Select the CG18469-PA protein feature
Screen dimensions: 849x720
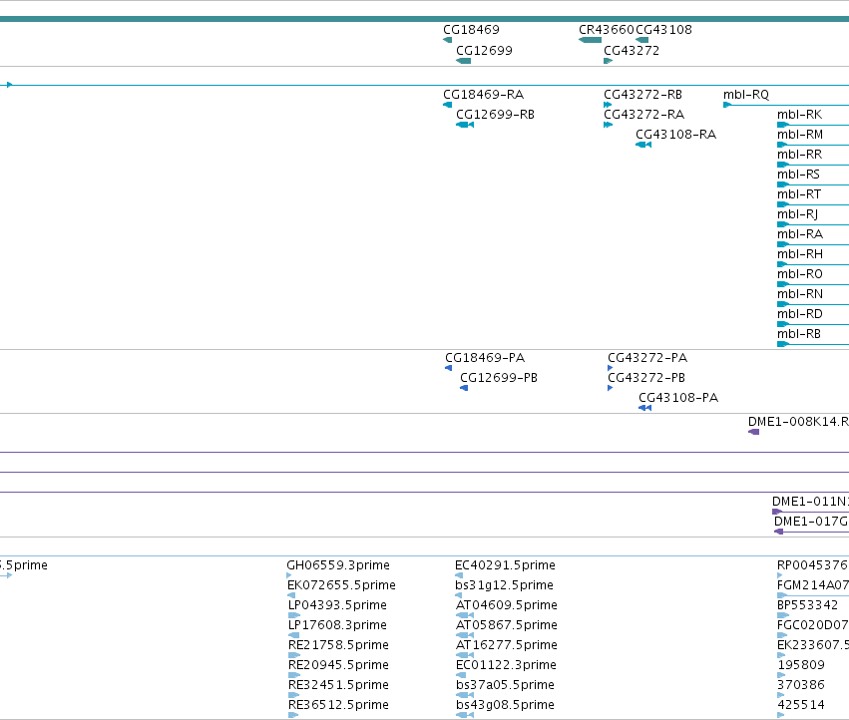[448, 368]
